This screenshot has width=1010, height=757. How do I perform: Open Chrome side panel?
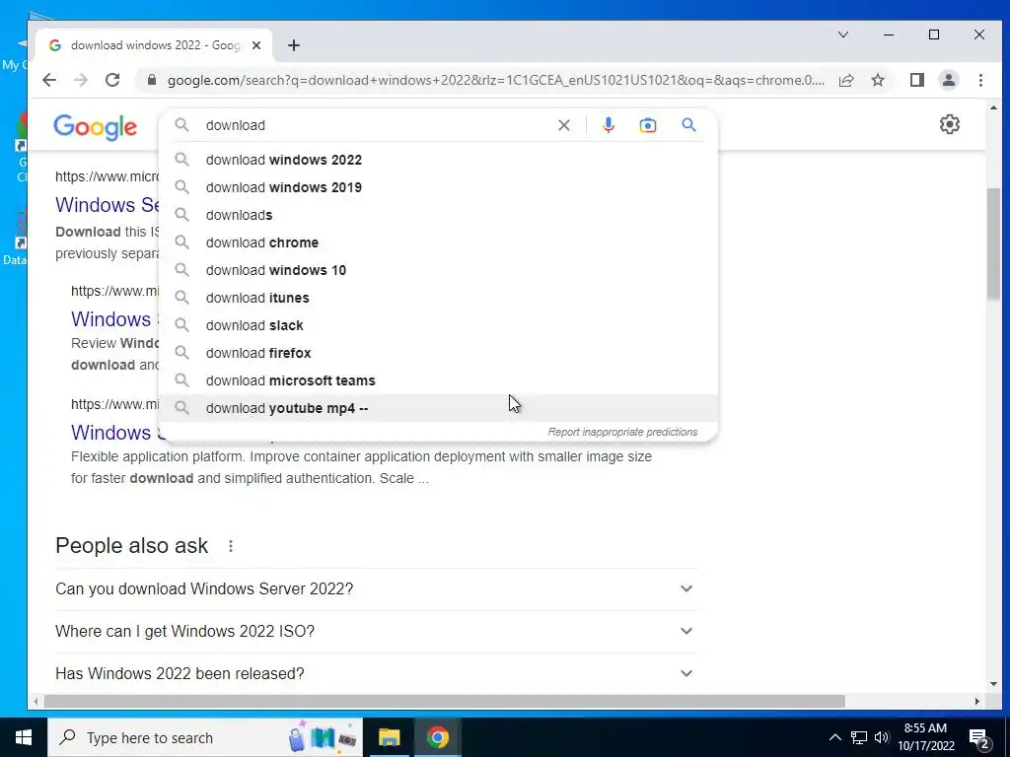tap(916, 80)
